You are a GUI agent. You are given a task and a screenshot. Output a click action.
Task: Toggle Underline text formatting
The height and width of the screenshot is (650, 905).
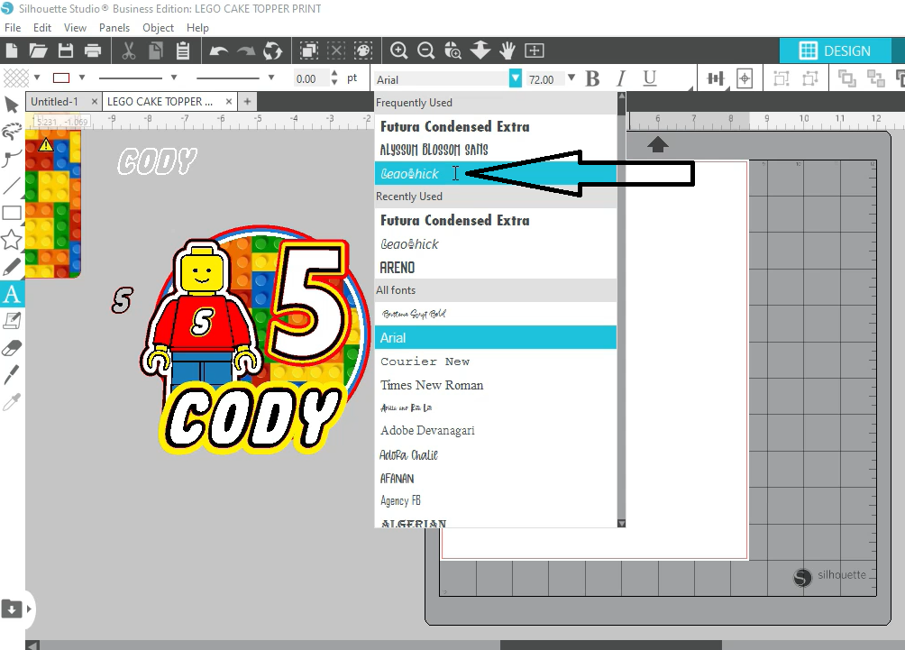pyautogui.click(x=649, y=78)
